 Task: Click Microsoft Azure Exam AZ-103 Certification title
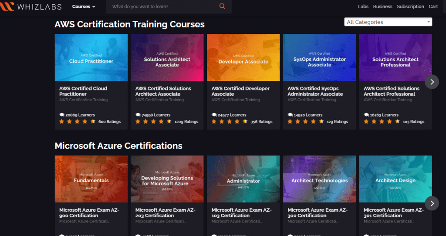pyautogui.click(x=241, y=213)
